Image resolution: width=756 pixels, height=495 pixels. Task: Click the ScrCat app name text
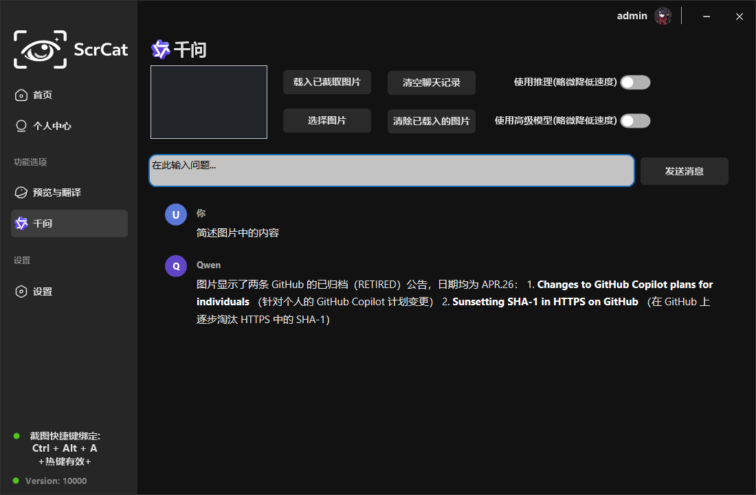click(101, 49)
